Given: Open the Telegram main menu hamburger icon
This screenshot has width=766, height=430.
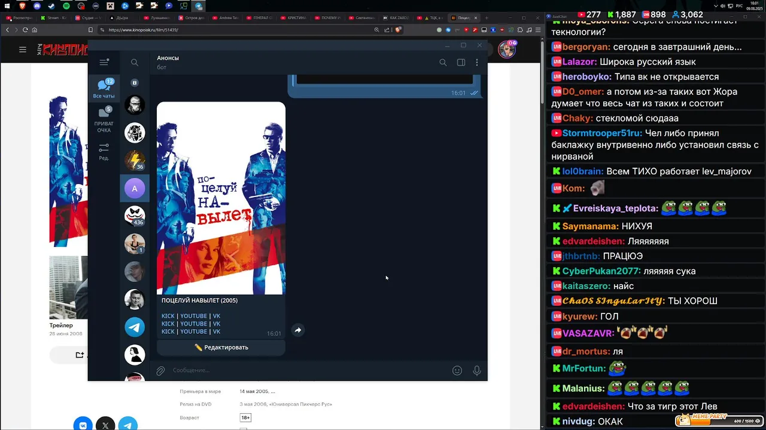Looking at the screenshot, I should [104, 62].
